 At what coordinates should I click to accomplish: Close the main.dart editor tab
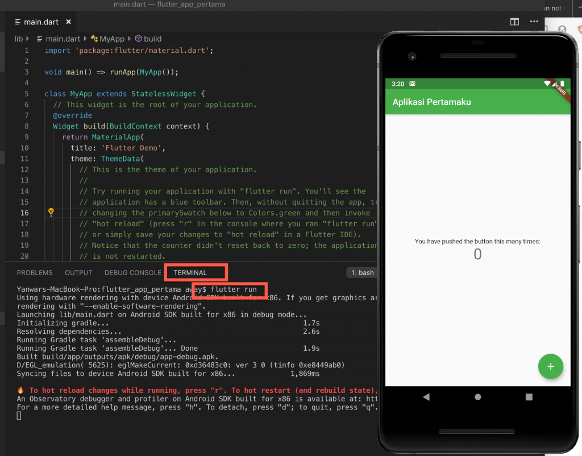pyautogui.click(x=69, y=22)
